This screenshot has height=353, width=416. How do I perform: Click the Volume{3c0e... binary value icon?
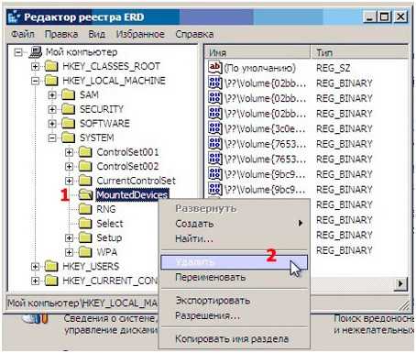tap(215, 128)
